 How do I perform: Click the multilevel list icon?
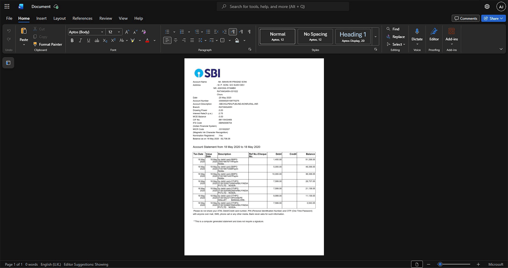pyautogui.click(x=197, y=32)
